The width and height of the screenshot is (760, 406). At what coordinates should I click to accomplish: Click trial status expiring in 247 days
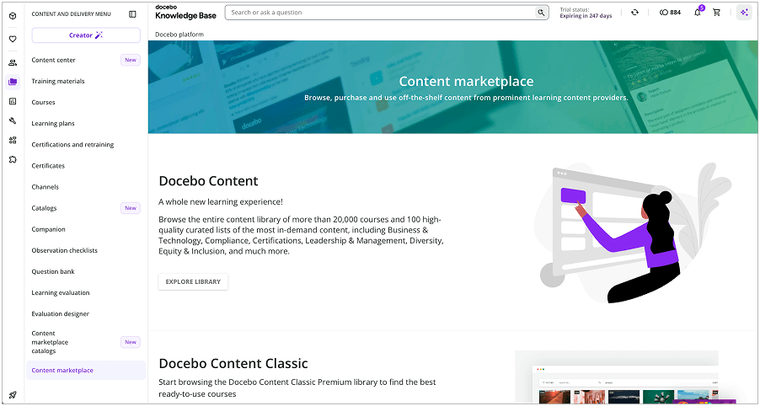[586, 13]
